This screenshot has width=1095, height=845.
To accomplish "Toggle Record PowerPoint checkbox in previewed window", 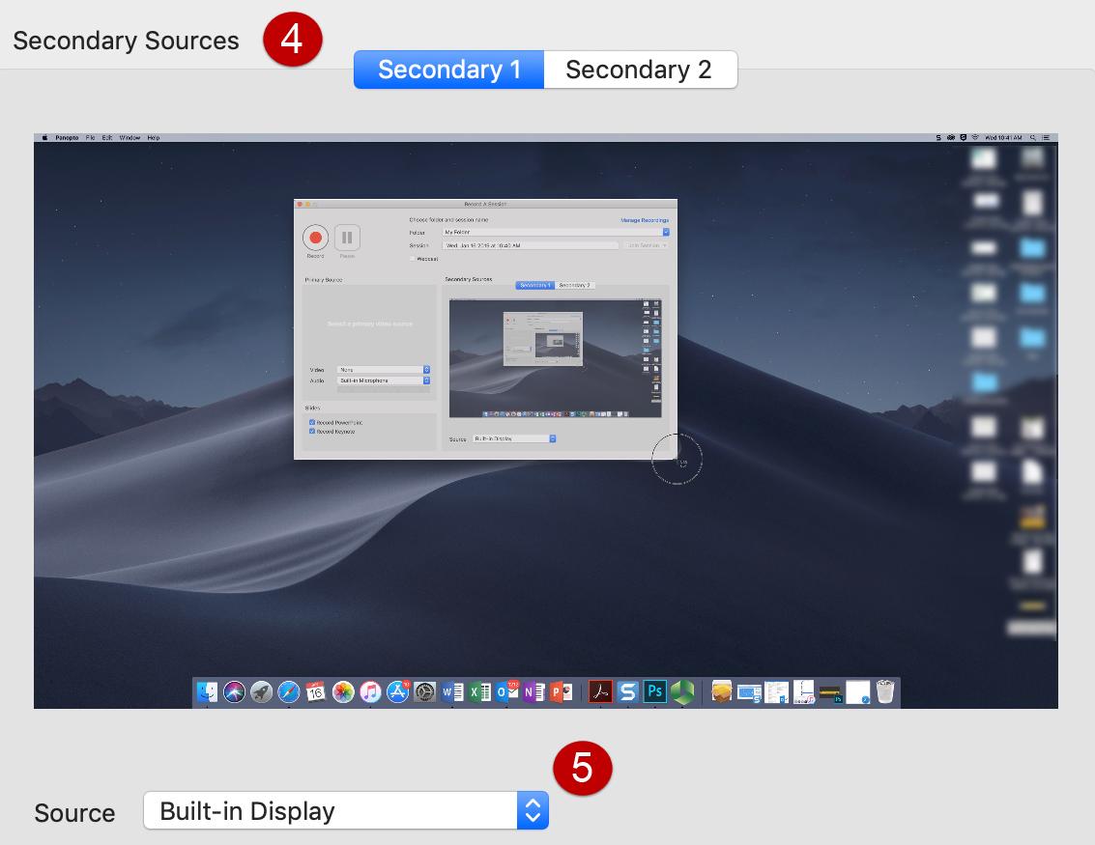I will click(x=311, y=422).
